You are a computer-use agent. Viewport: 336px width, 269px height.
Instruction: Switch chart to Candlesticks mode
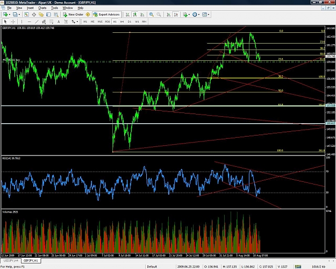135,15
